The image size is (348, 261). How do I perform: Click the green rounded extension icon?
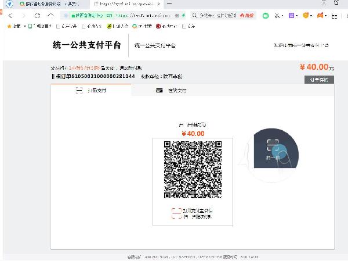point(266,16)
